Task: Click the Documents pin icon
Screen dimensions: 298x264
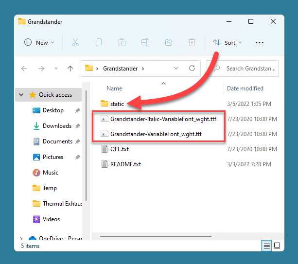Action: pos(77,141)
